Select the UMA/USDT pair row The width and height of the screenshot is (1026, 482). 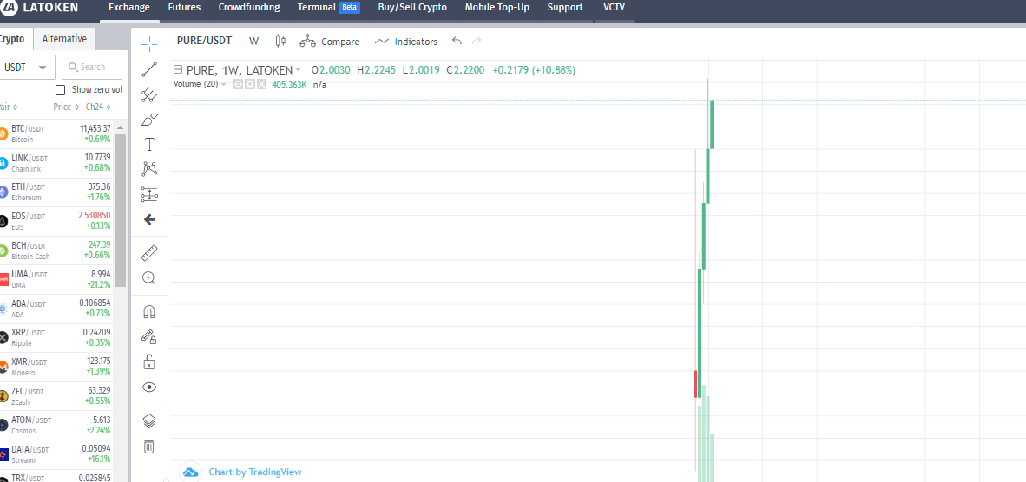pyautogui.click(x=56, y=279)
